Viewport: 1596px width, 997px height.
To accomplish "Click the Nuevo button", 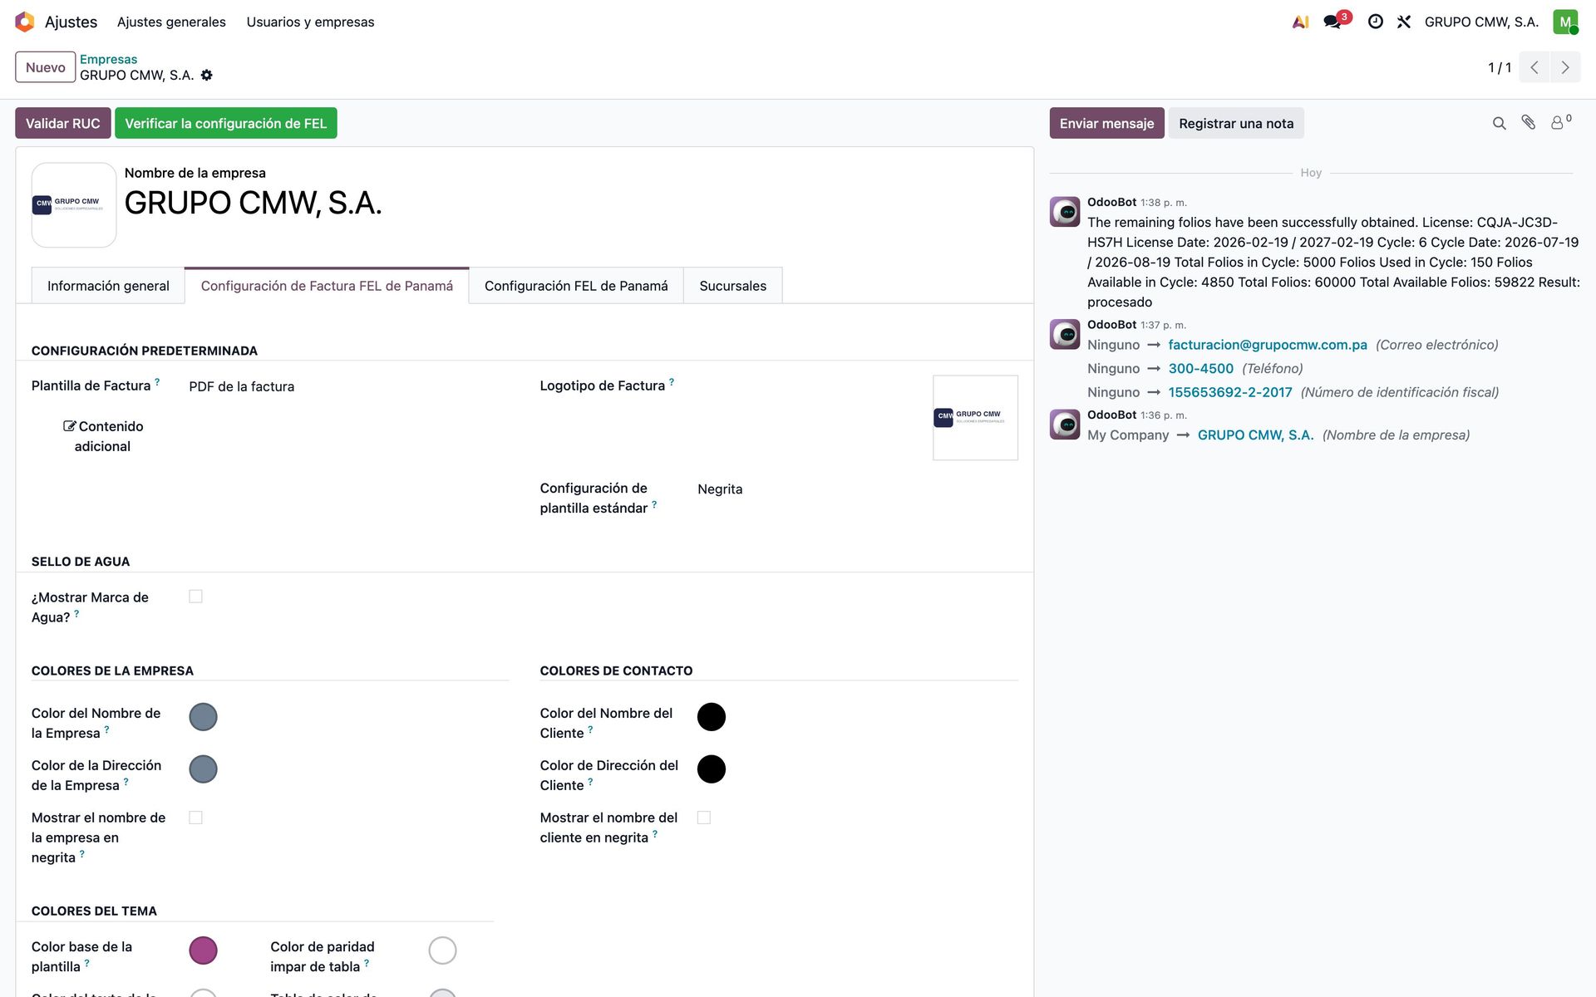I will point(45,67).
